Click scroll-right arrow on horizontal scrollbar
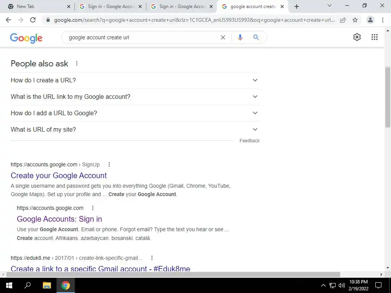Screen dimensions: 391x293 381,274
